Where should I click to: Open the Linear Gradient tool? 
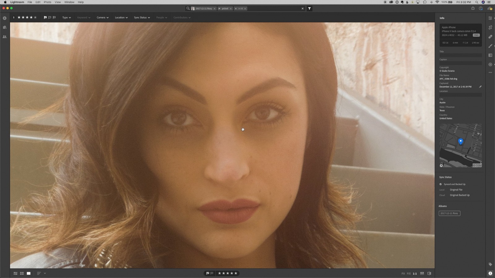[490, 55]
